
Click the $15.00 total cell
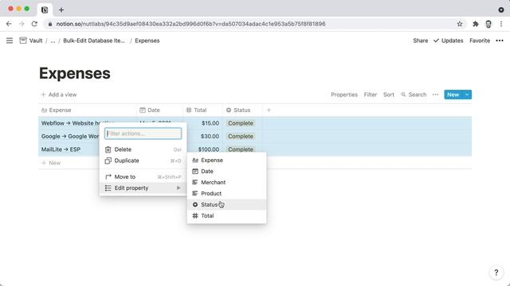[x=210, y=123]
